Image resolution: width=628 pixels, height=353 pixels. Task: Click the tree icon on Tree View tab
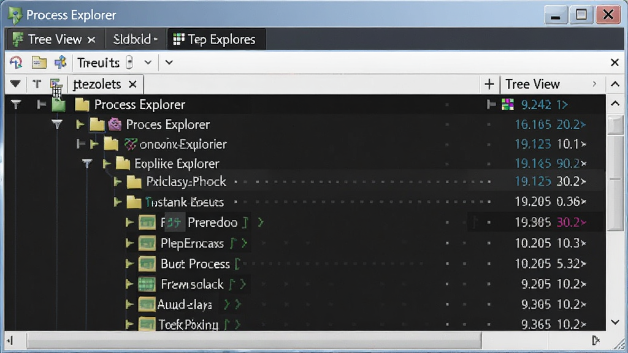click(18, 39)
